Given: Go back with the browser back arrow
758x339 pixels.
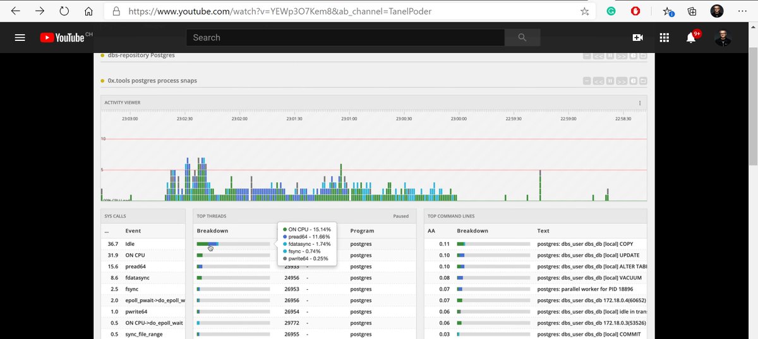Looking at the screenshot, I should click(x=16, y=11).
